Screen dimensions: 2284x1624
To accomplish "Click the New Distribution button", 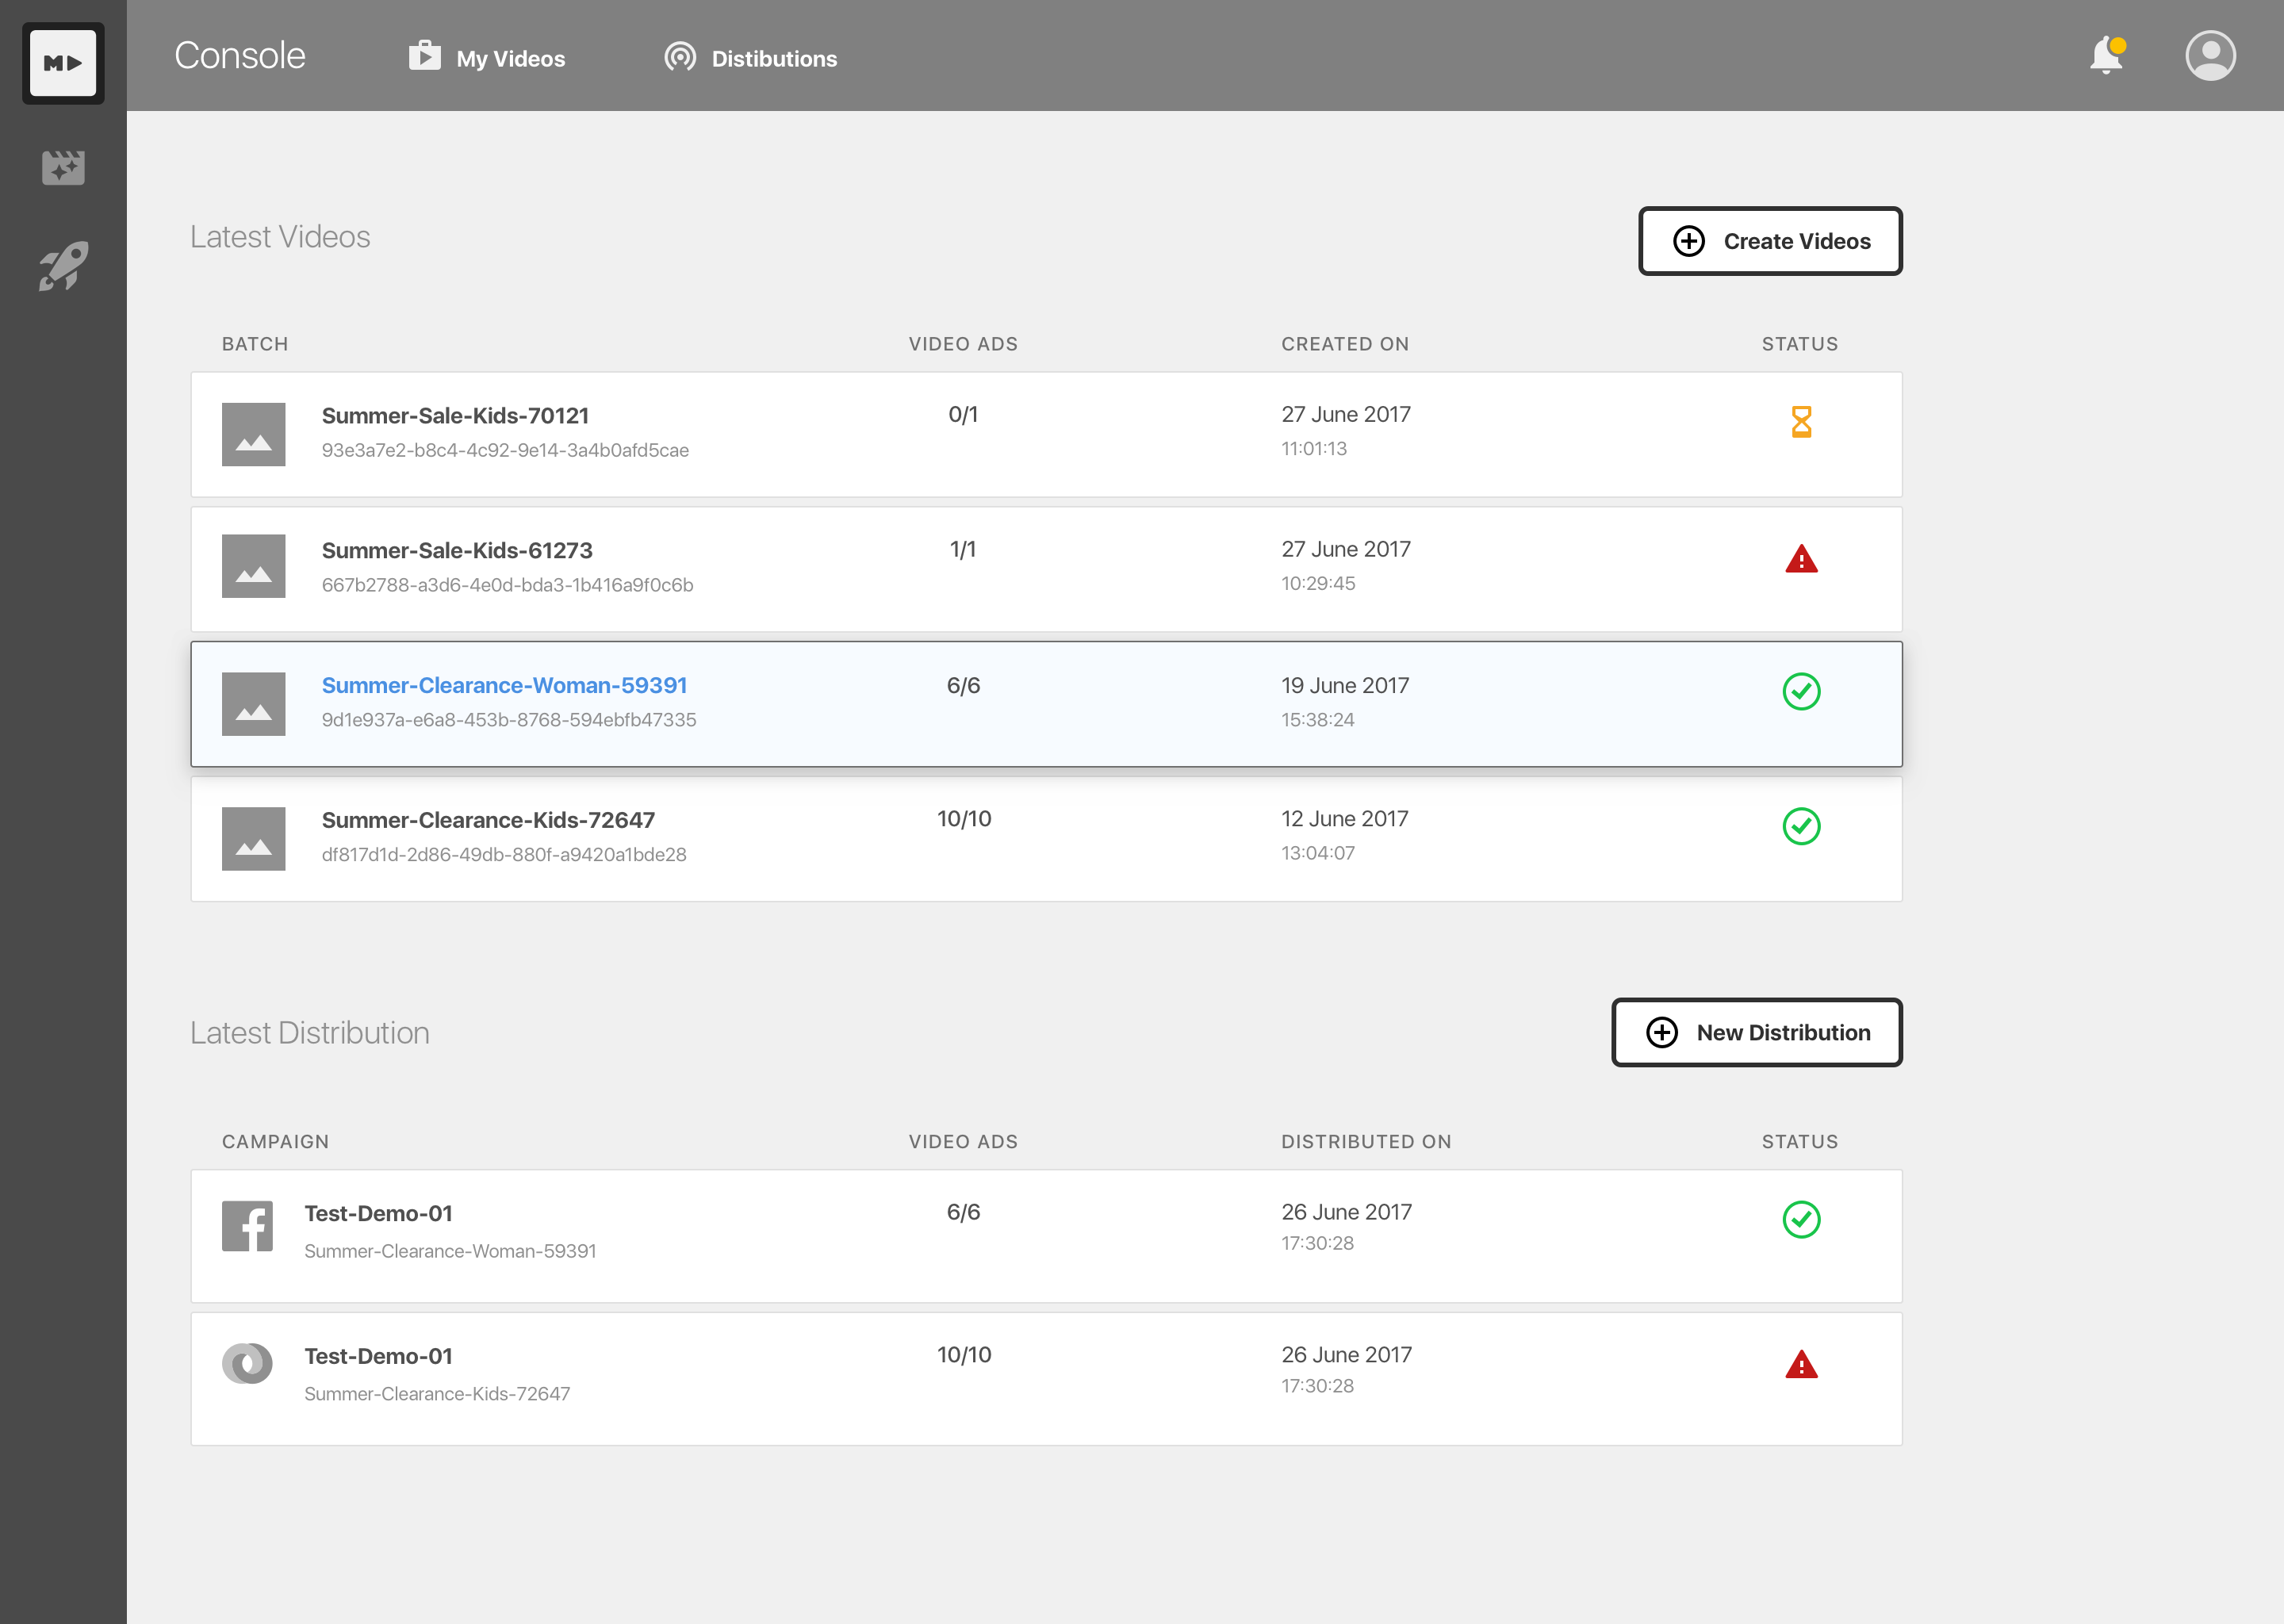I will click(1756, 1032).
